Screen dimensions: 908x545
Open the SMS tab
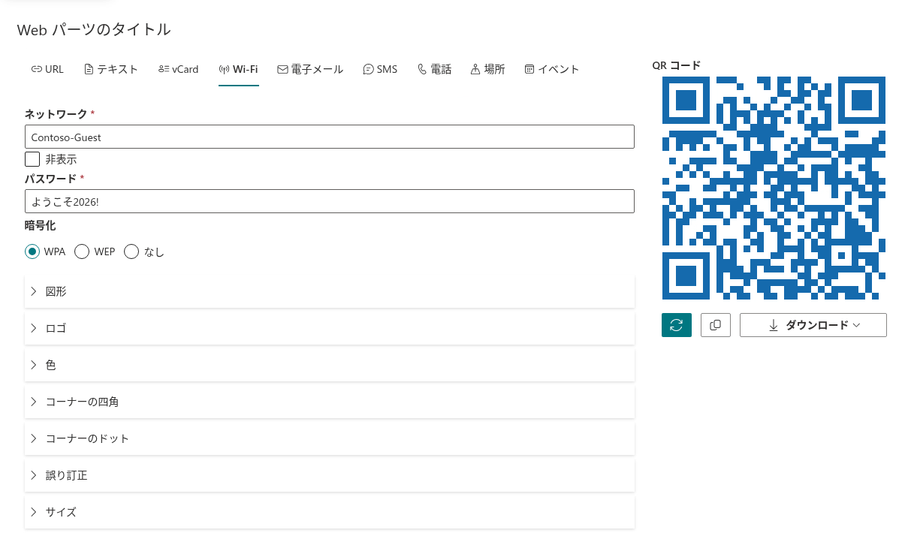pyautogui.click(x=380, y=69)
